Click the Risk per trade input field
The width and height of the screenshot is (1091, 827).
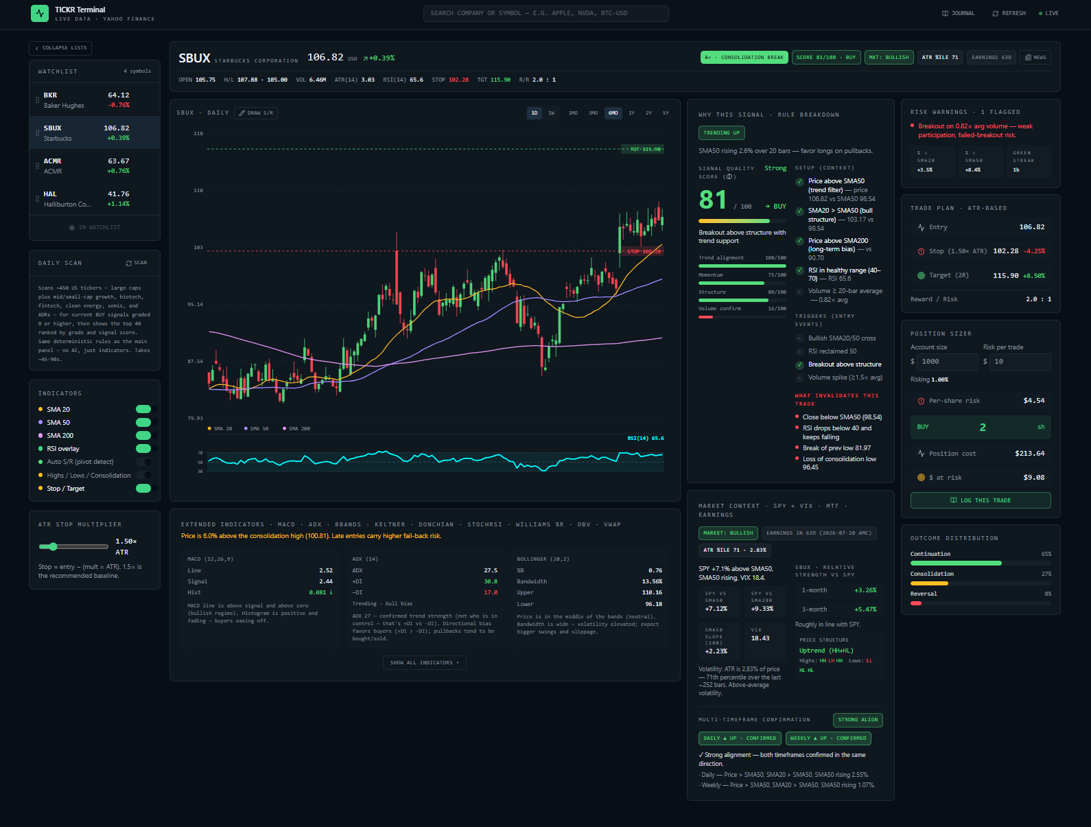1020,362
